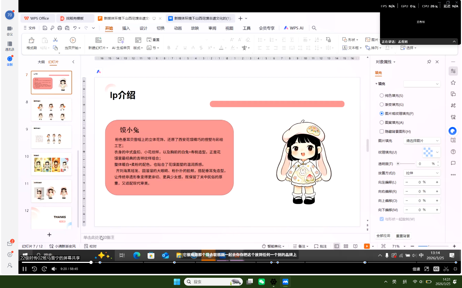Open the 纹理填充 texture picker dropdown

point(431,152)
